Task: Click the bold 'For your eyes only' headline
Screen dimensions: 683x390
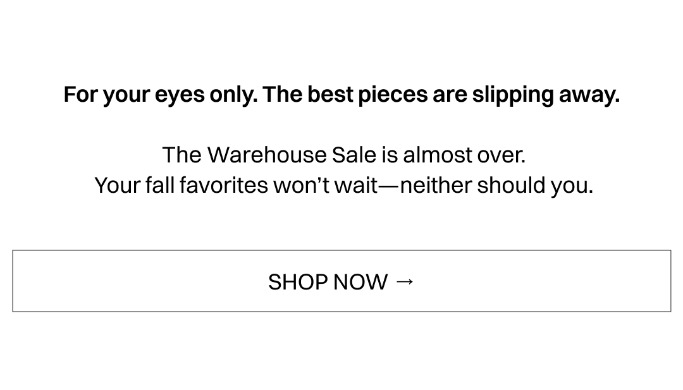Action: click(341, 95)
